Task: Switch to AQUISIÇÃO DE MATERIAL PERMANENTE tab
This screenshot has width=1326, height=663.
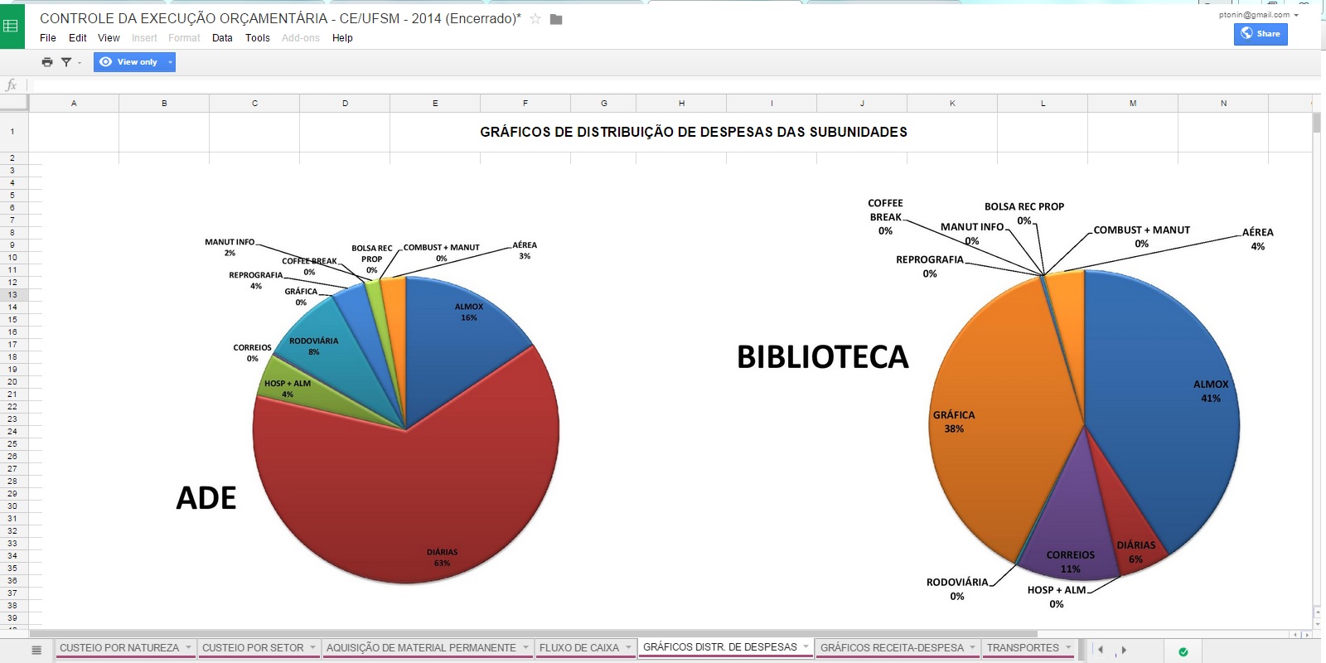Action: tap(421, 648)
